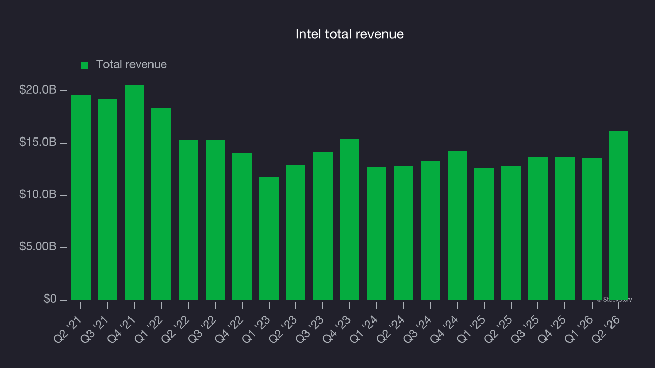Click the Q3 '25 revenue bar
Image resolution: width=655 pixels, height=368 pixels.
pyautogui.click(x=538, y=228)
